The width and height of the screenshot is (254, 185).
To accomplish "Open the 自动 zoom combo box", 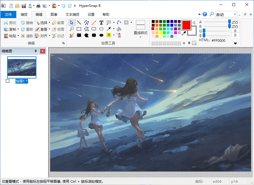I will point(226,14).
